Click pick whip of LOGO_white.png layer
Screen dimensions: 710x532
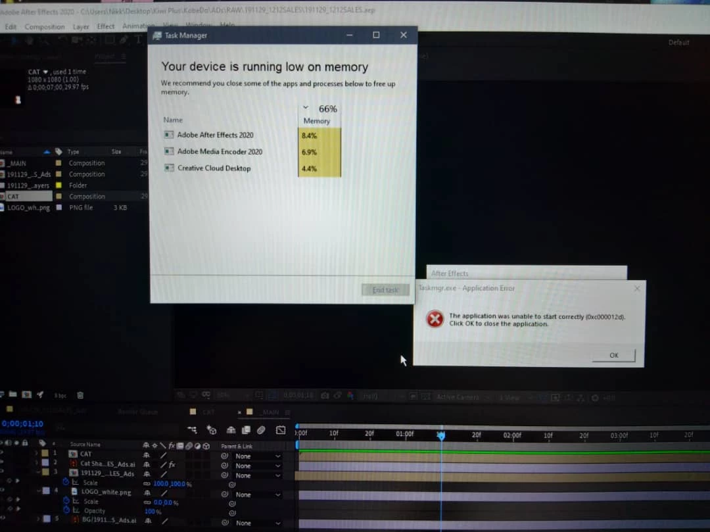pos(225,495)
